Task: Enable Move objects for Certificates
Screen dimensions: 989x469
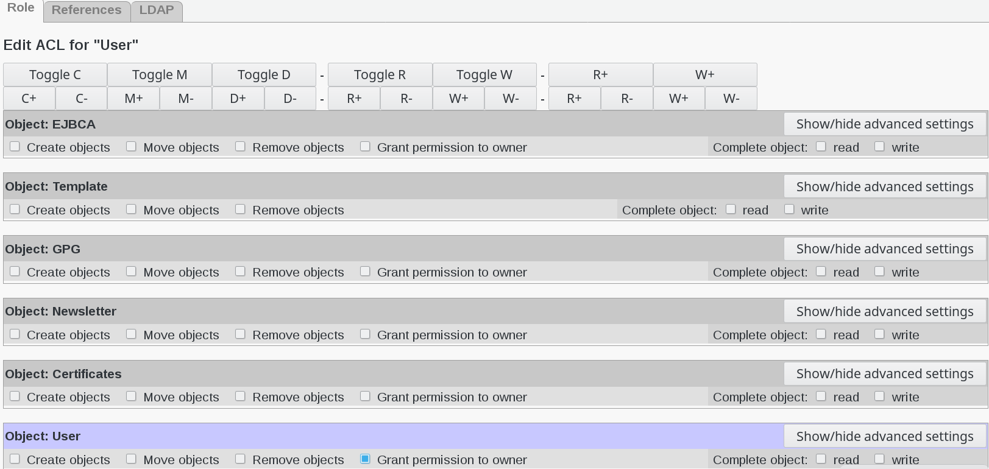Action: [131, 397]
